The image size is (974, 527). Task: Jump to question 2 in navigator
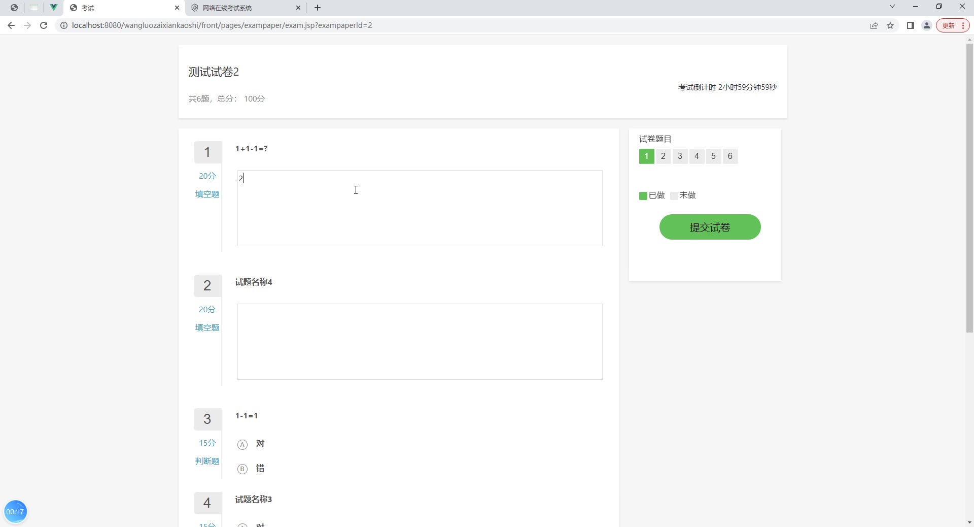pyautogui.click(x=663, y=156)
